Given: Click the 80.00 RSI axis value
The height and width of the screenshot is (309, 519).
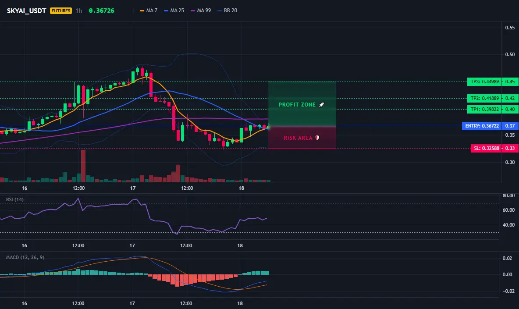Looking at the screenshot, I should pyautogui.click(x=508, y=195).
